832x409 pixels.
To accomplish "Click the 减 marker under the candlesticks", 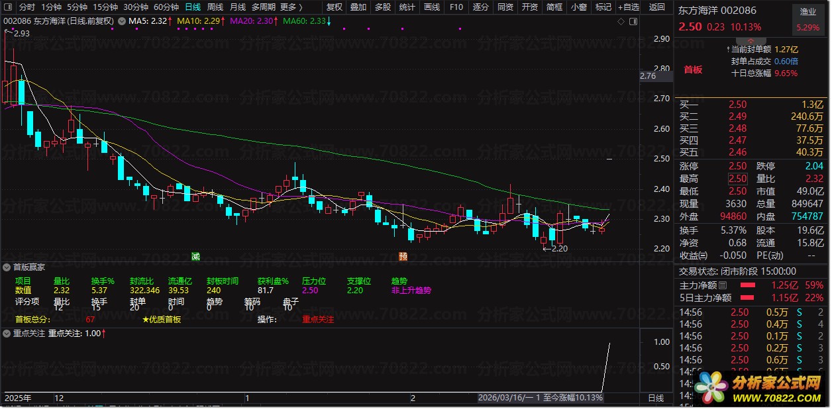I will [x=195, y=255].
